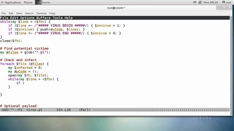Open the root user menu

coord(227,3)
